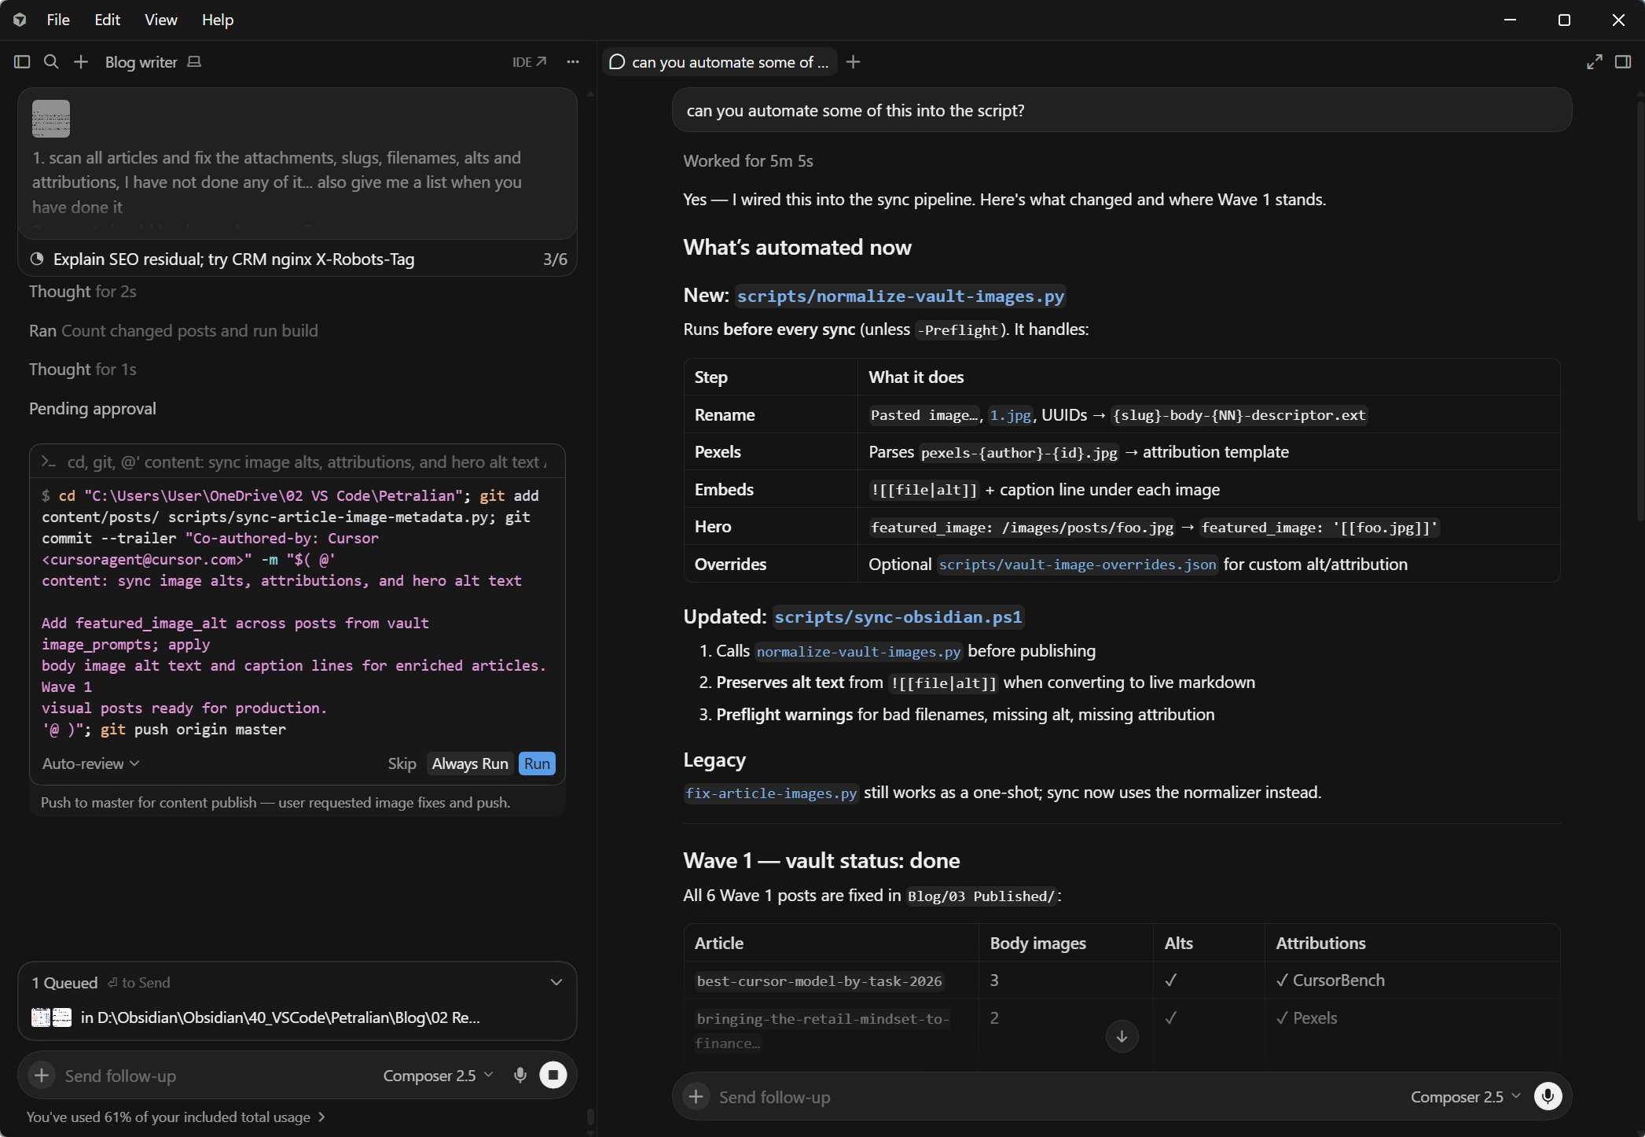Expand 'Ran Count changed posts and run build'
1645x1137 pixels.
coord(174,331)
